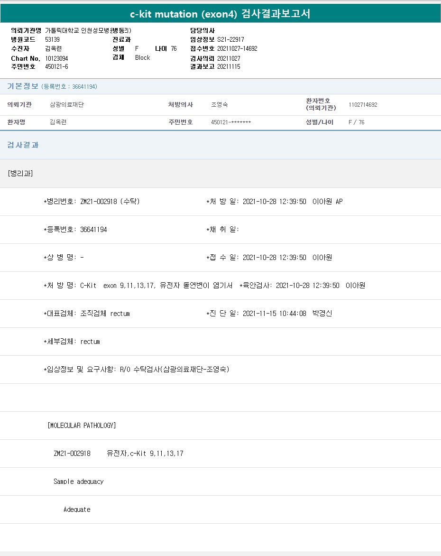This screenshot has width=441, height=556.
Task: Select hospital code value 53139
Action: [52, 39]
